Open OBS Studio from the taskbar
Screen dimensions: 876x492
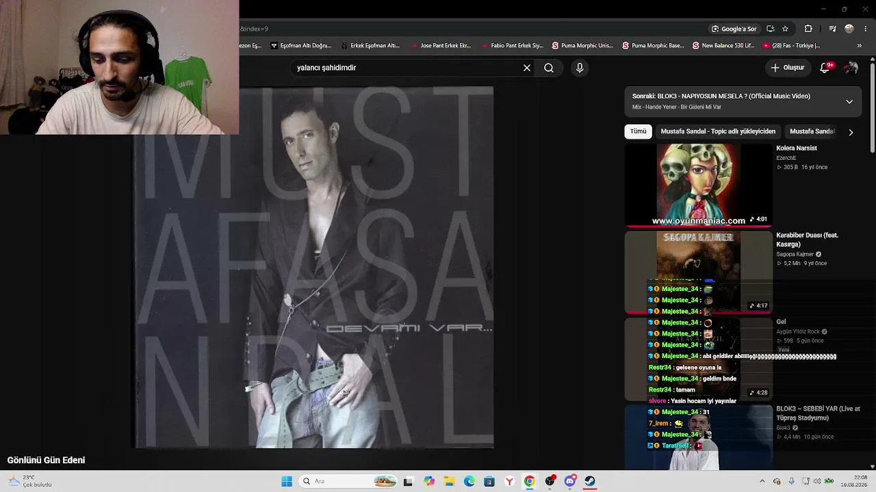[550, 481]
